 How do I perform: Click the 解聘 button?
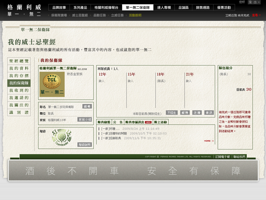tap(185, 112)
